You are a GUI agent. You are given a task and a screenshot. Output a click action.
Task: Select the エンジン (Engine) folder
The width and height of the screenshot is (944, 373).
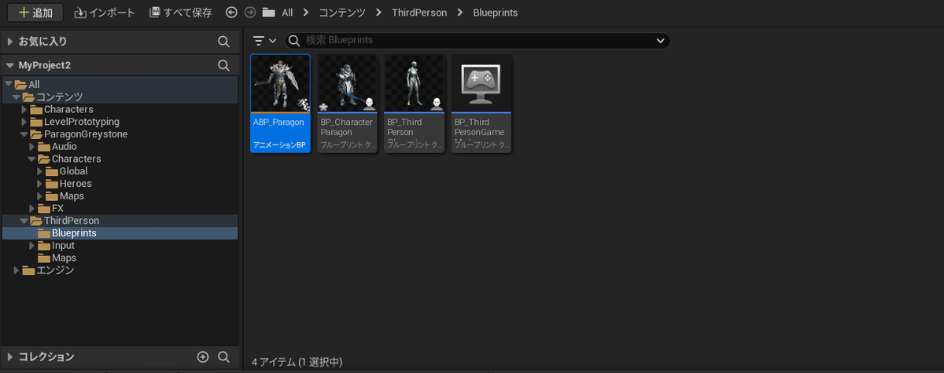55,270
